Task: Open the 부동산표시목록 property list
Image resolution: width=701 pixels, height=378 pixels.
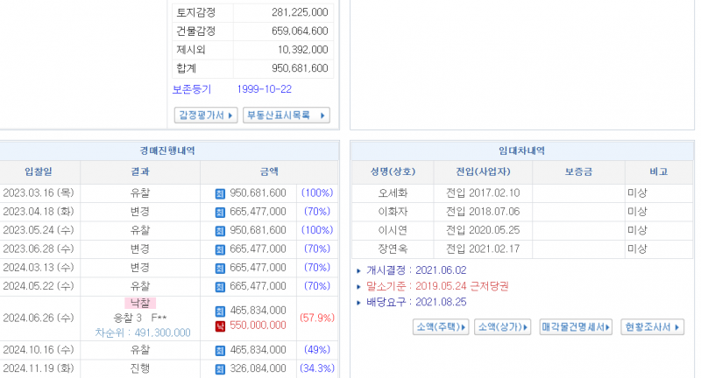Action: [x=286, y=115]
